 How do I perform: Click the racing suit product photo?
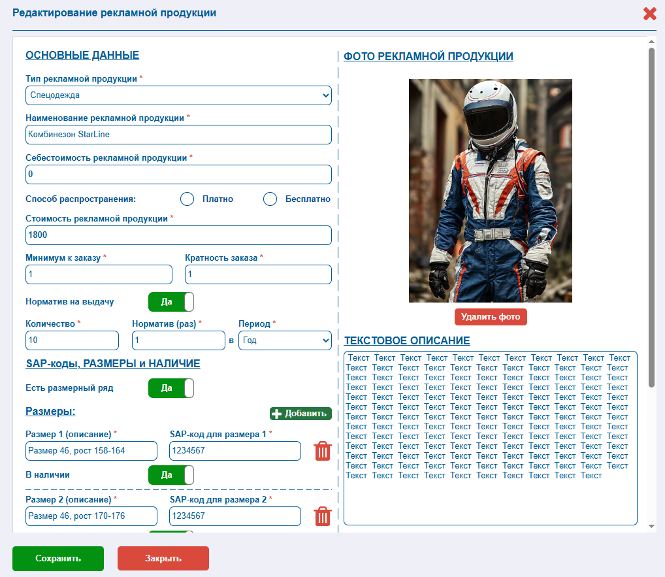point(491,191)
